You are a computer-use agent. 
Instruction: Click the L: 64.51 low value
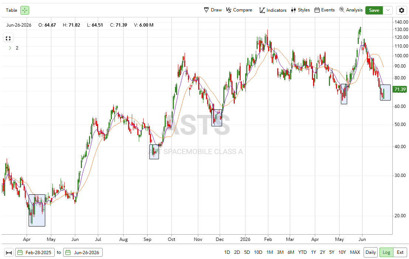click(95, 25)
